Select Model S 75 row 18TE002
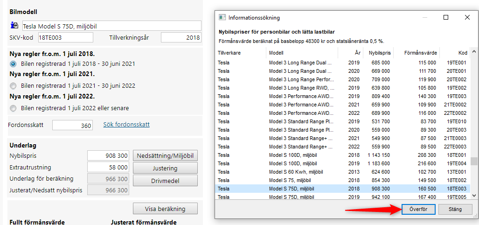 [x=343, y=180]
